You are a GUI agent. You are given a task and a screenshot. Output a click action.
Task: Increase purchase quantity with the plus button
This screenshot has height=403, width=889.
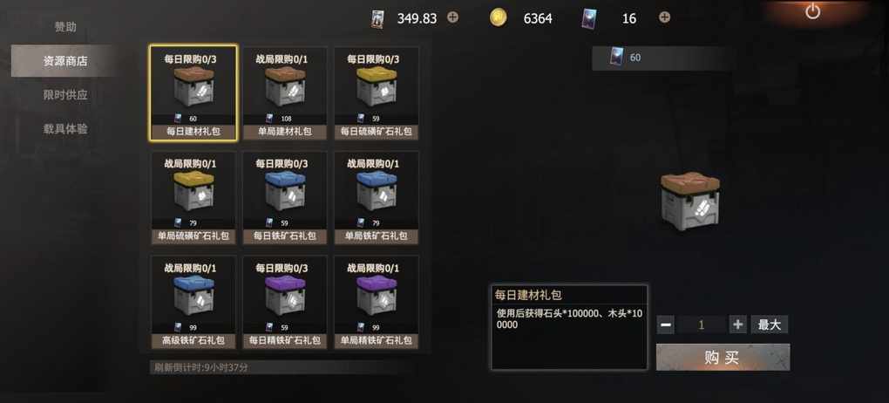[x=737, y=324]
